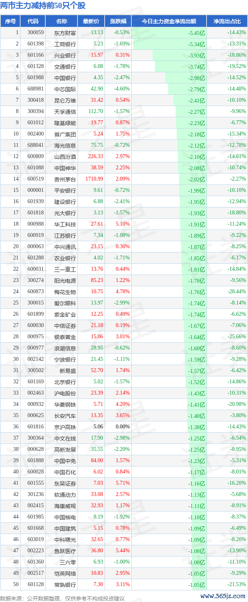The image size is (248, 602).
Task: Select stock name 东方财富
Action: (x=65, y=33)
